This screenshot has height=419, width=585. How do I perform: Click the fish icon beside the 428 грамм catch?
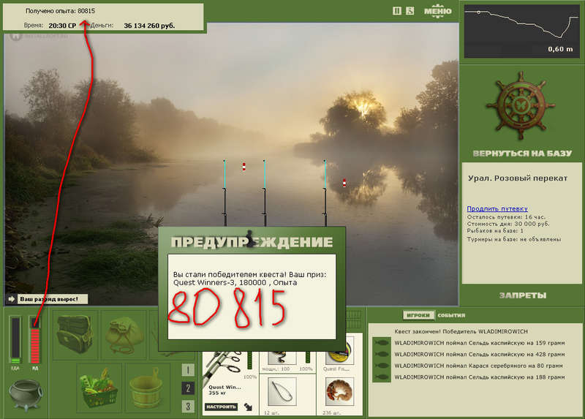point(382,354)
